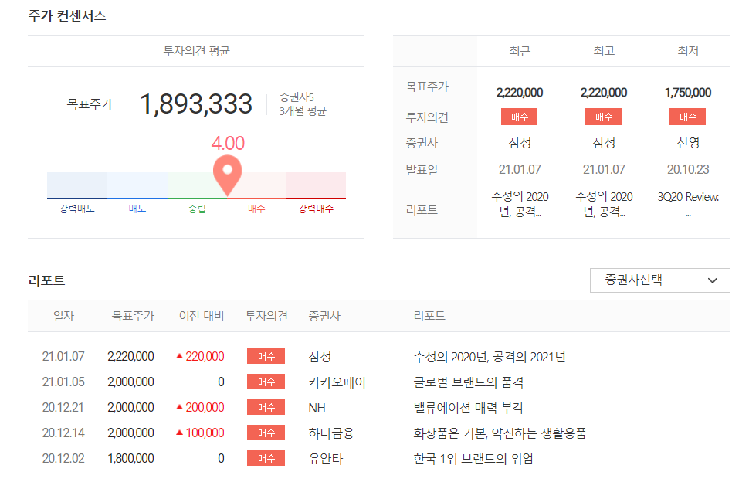Viewport: 749px width, 482px height.
Task: Click the 중립 label on the gauge
Action: coord(197,209)
